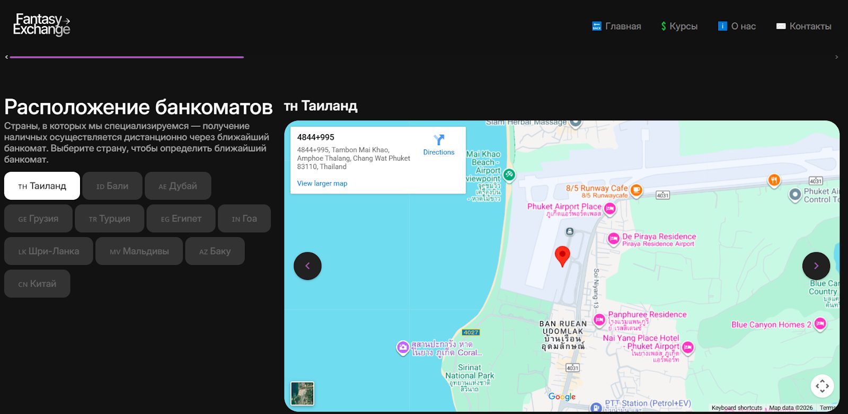The image size is (848, 414).
Task: Click the Directions arrow icon on map card
Action: pos(438,140)
